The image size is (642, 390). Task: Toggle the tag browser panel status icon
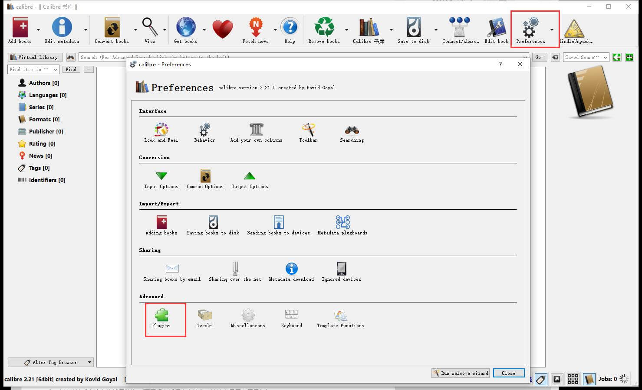(x=540, y=379)
